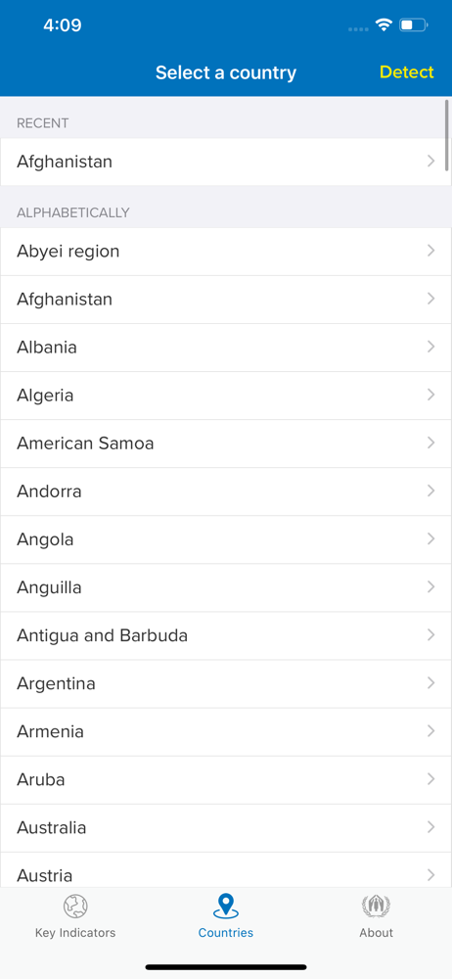Tap the Wi-Fi status icon
452x979 pixels.
point(384,25)
